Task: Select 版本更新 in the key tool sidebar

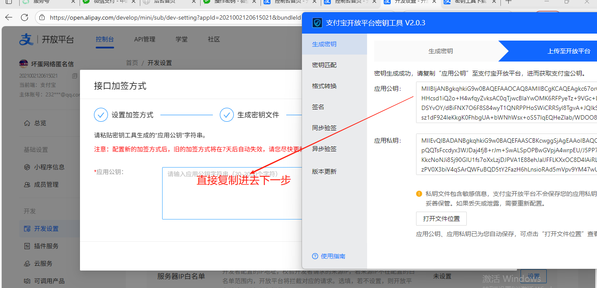Action: [x=335, y=171]
